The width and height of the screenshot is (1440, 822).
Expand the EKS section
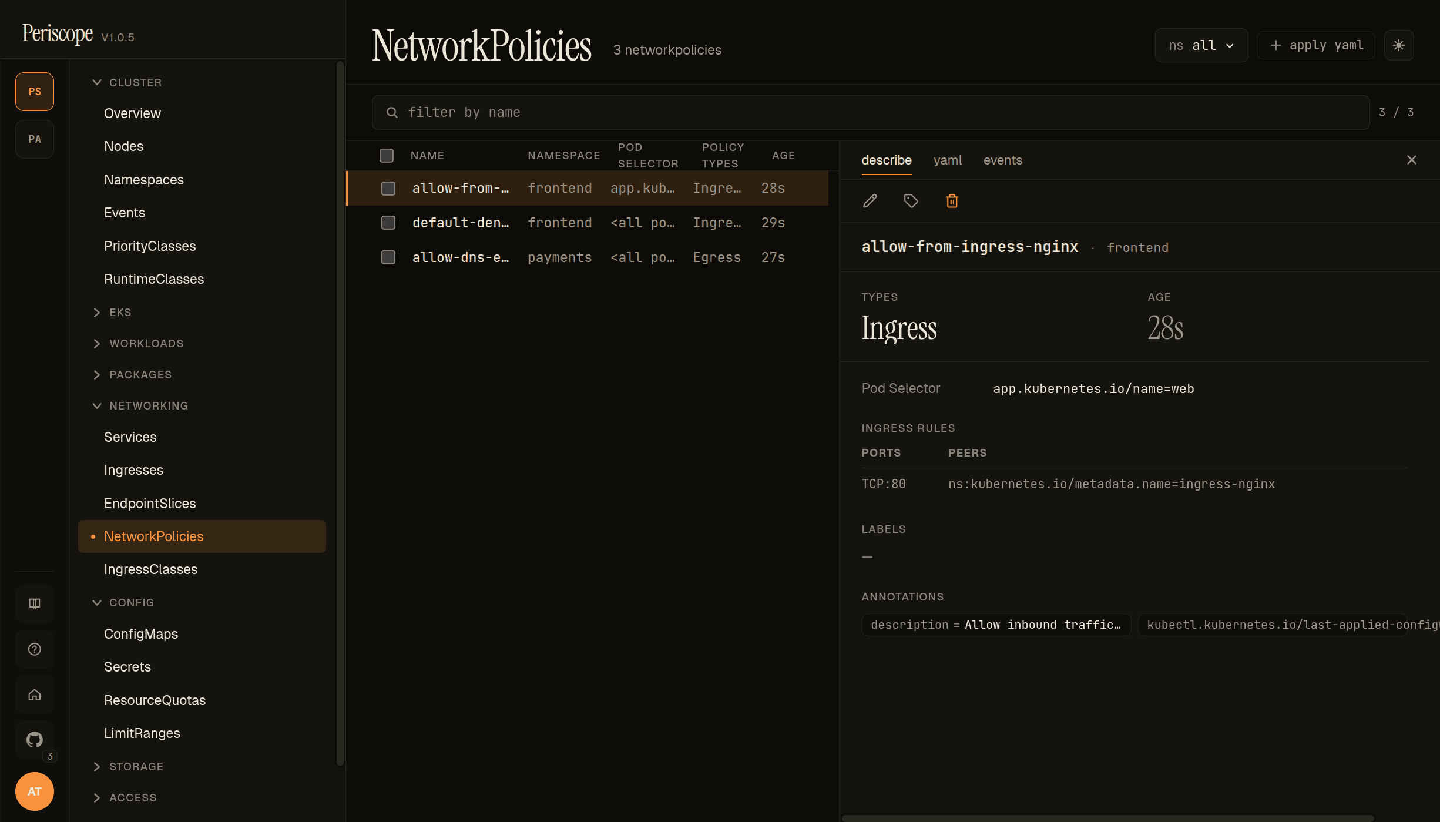point(112,313)
